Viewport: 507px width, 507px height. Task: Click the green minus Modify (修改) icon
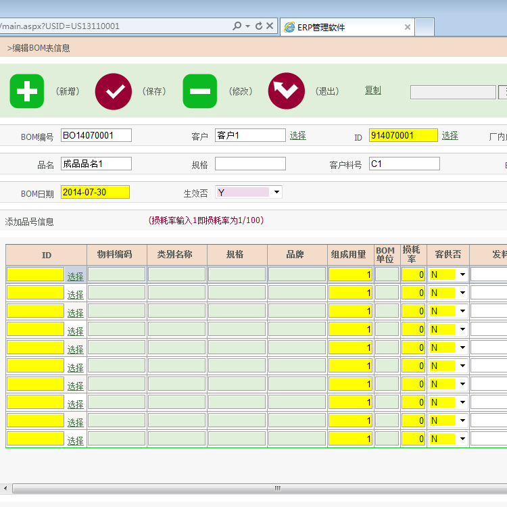click(200, 91)
